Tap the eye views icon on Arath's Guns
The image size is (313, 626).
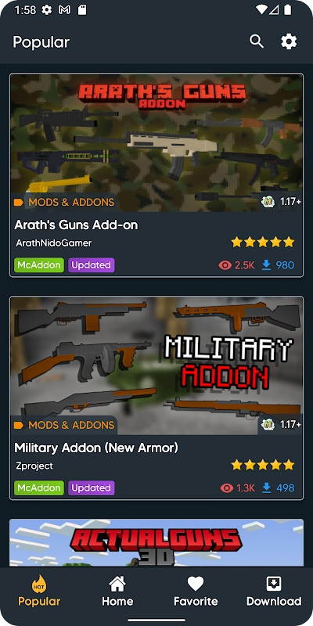[x=225, y=265]
